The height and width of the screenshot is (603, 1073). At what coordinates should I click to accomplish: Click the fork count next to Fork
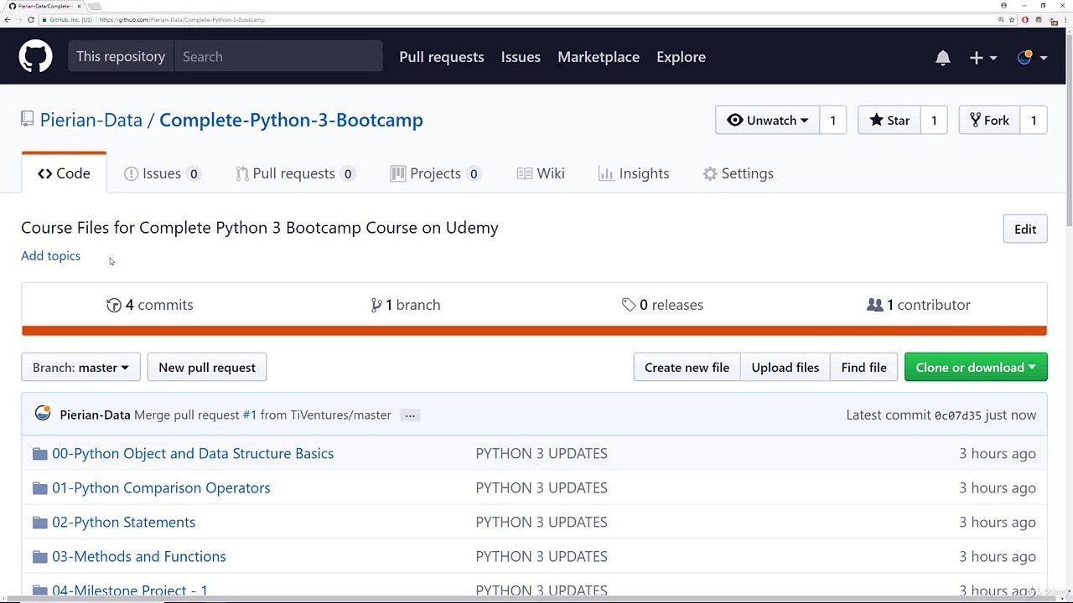1034,120
